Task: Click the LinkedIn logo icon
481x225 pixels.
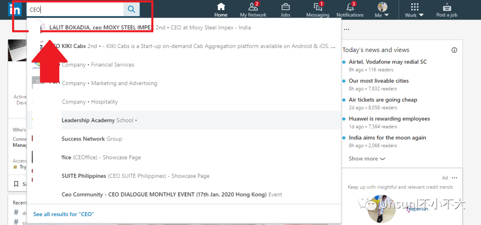Action: (x=14, y=9)
